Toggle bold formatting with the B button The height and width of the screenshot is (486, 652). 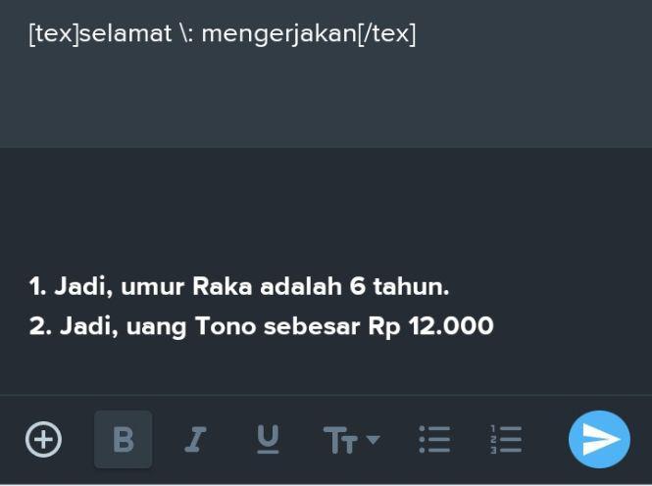click(x=124, y=440)
